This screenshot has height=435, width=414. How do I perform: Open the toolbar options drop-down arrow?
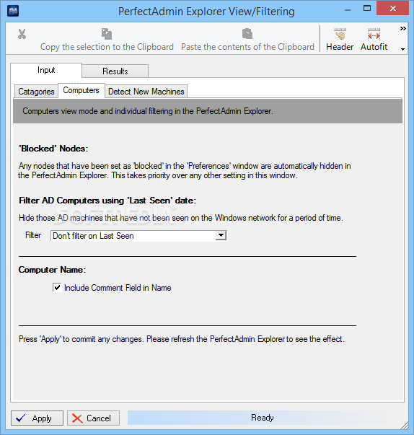[x=402, y=49]
